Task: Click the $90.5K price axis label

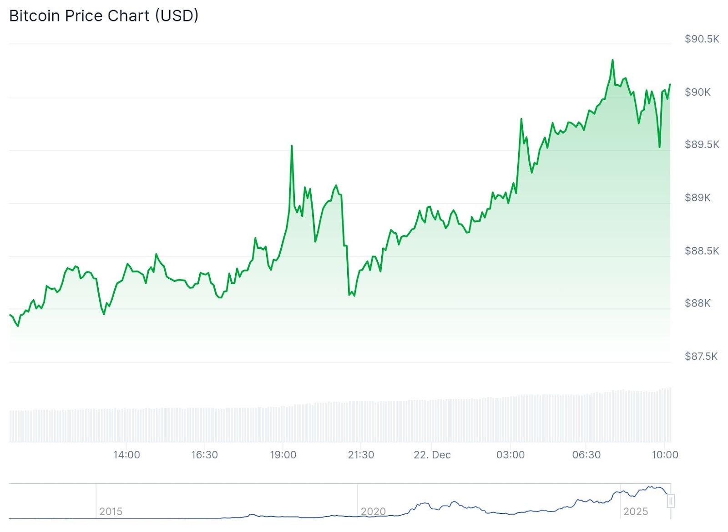Action: point(702,39)
